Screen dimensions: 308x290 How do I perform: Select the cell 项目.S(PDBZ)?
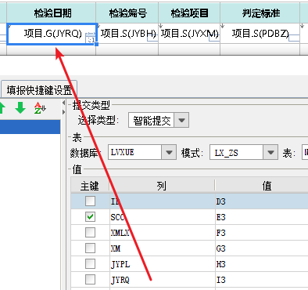(x=260, y=34)
